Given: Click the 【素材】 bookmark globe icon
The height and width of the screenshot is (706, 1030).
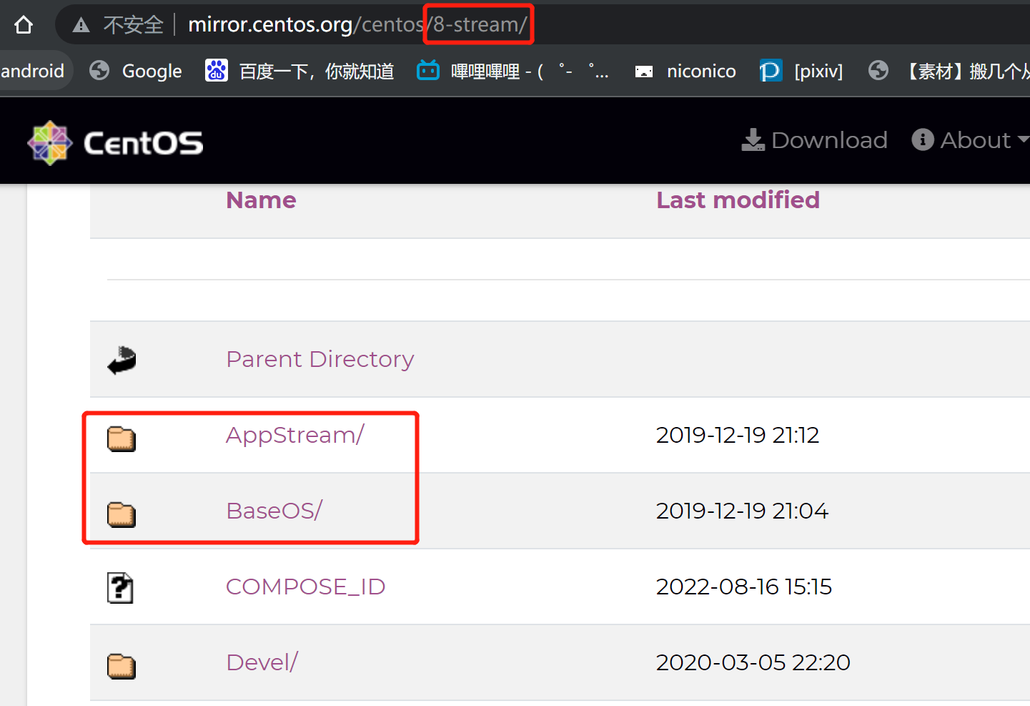Looking at the screenshot, I should tap(878, 70).
